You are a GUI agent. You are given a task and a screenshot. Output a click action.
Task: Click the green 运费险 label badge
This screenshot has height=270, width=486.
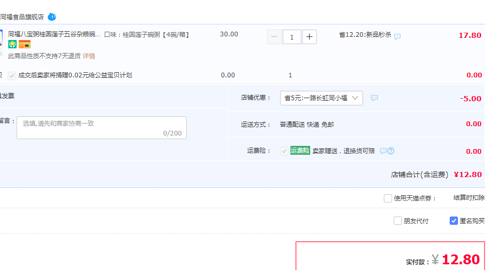(300, 151)
